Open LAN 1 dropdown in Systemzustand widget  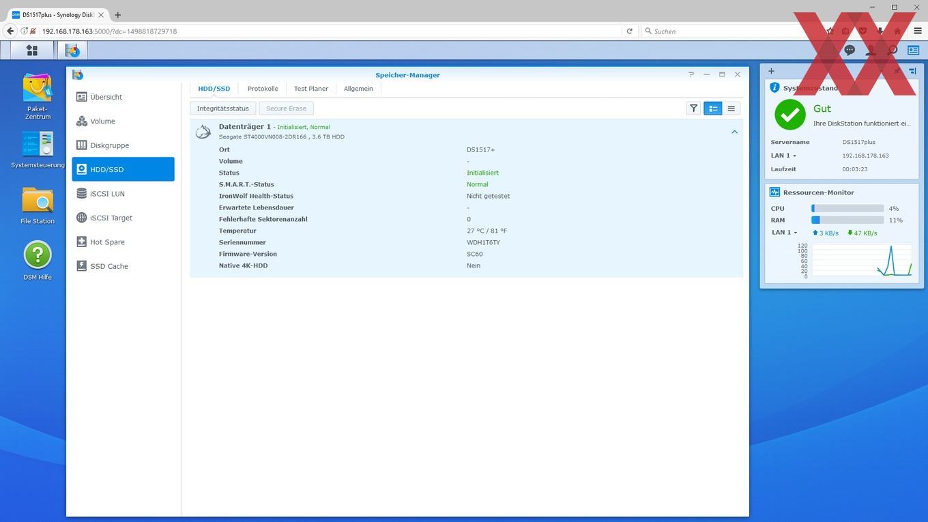pyautogui.click(x=783, y=156)
